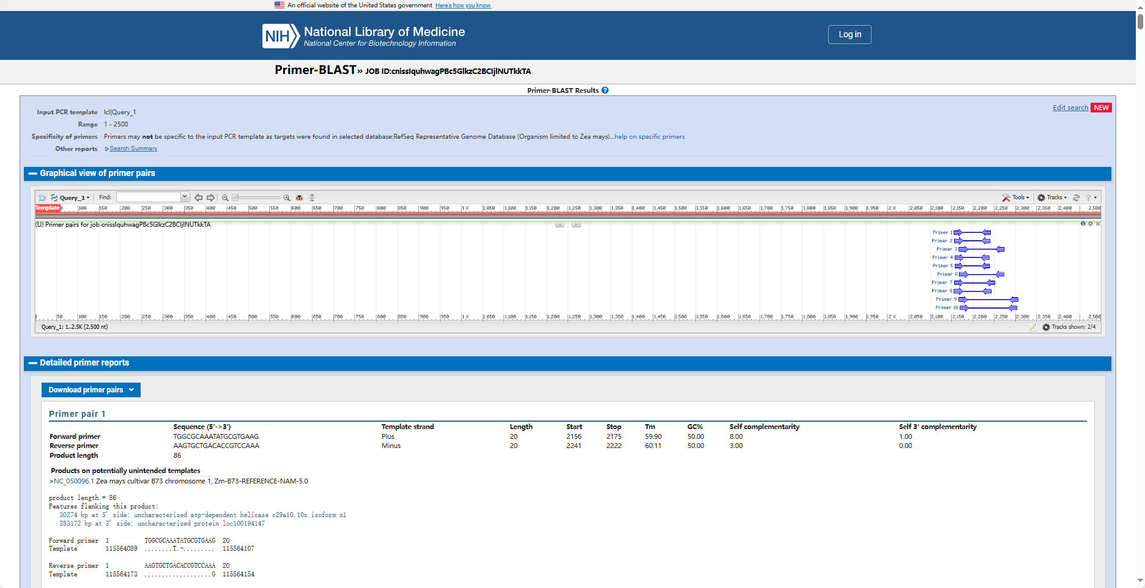Click the flip strands icon in viewer toolbar
Viewport: 1145px width, 588px height.
pos(312,197)
